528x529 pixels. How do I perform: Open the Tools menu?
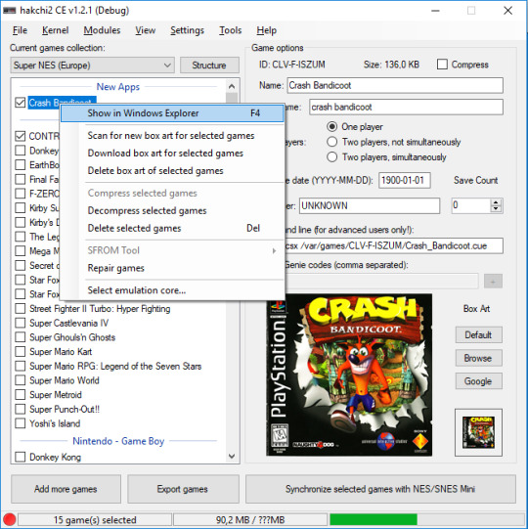[230, 30]
